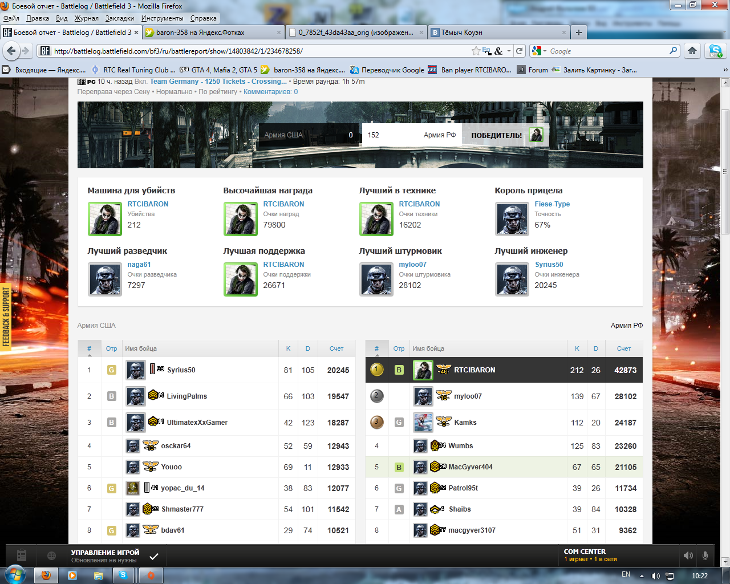The image size is (730, 584).
Task: Sort the Армия США table by Счет
Action: click(x=336, y=348)
